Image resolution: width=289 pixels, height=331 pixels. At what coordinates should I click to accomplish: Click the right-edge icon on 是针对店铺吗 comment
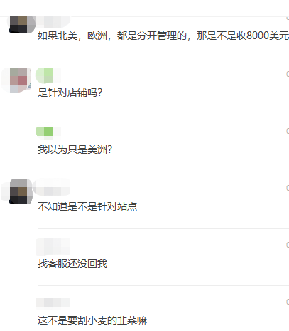pyautogui.click(x=288, y=74)
